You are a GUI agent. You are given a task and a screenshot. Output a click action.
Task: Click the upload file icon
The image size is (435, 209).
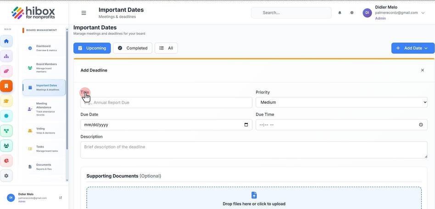tap(254, 195)
